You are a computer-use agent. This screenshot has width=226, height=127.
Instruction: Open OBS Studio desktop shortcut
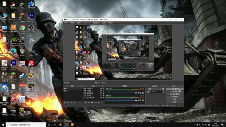(x=31, y=29)
